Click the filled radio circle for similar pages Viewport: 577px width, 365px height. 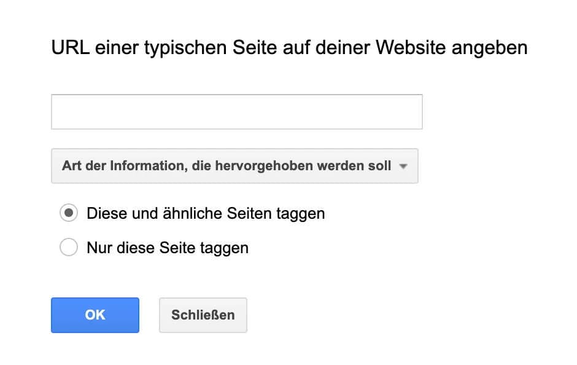pos(69,214)
